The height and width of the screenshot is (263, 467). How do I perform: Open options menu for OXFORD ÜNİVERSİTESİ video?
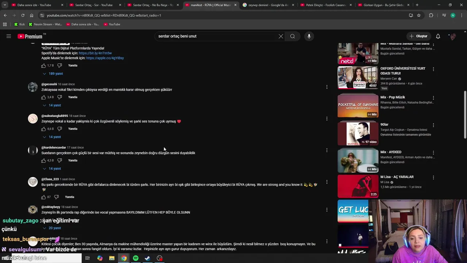[x=433, y=69]
